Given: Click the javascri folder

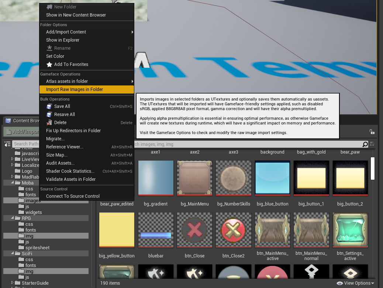Looking at the screenshot, I should tap(27, 153).
